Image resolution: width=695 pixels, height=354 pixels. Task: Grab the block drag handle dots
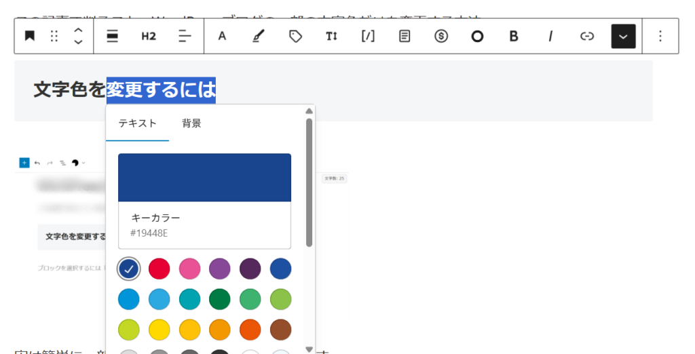pyautogui.click(x=54, y=37)
